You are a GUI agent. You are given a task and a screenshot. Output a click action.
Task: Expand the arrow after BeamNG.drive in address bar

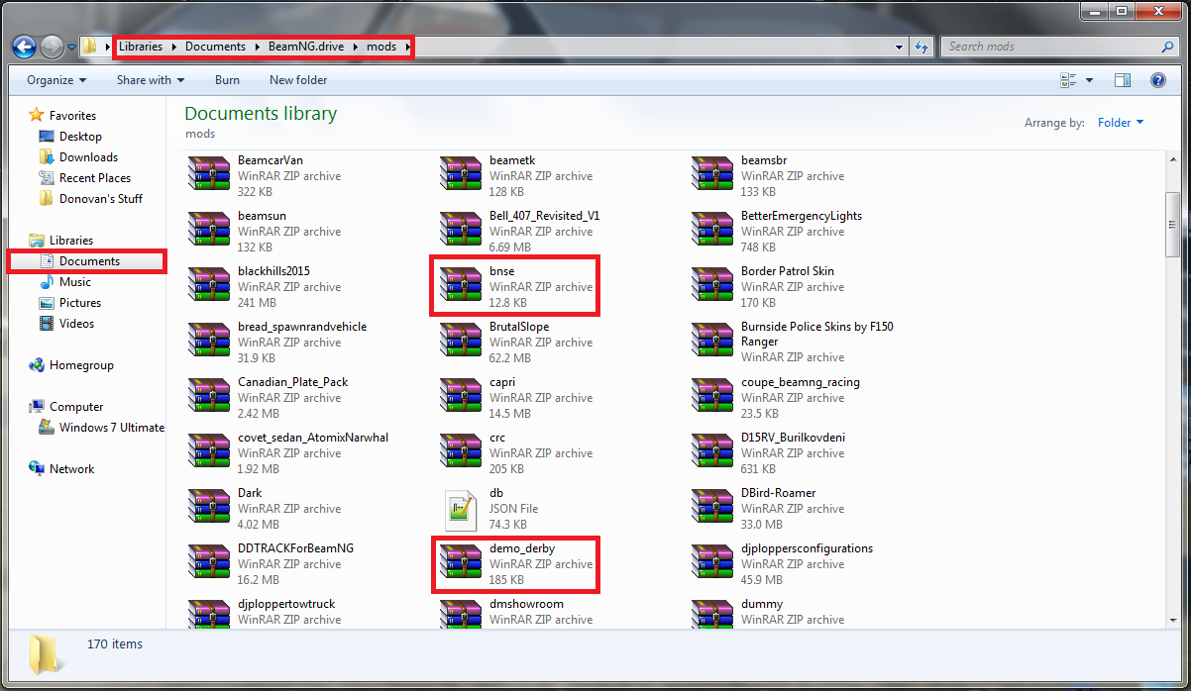pos(355,47)
